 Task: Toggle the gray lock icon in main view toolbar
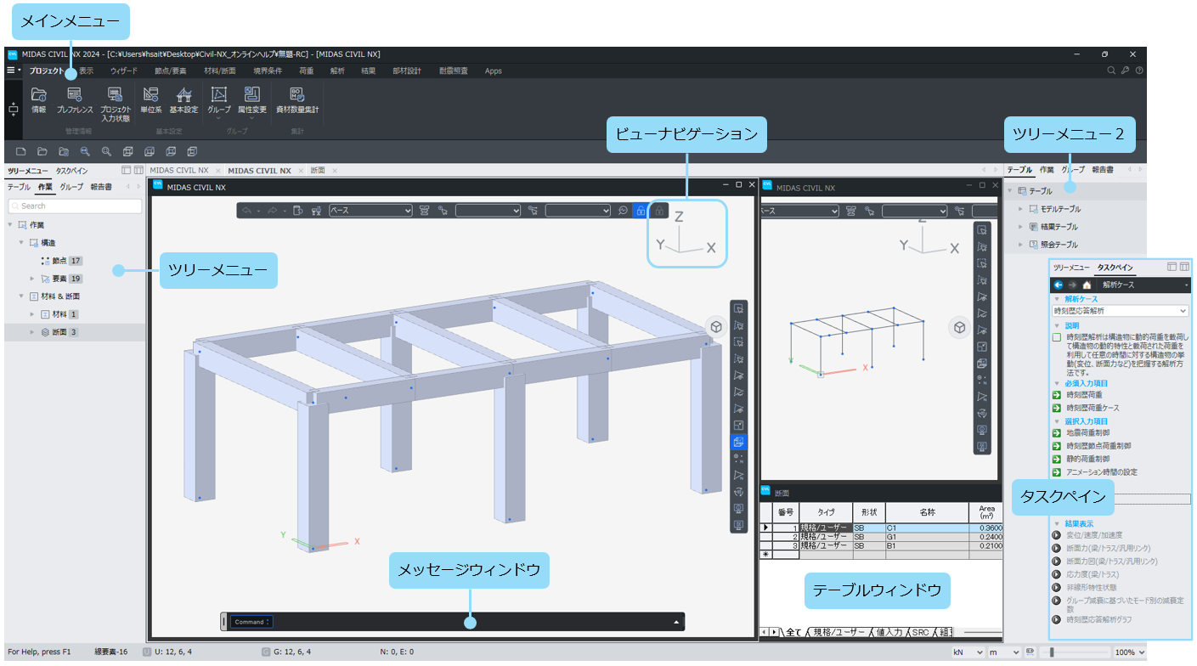[658, 211]
